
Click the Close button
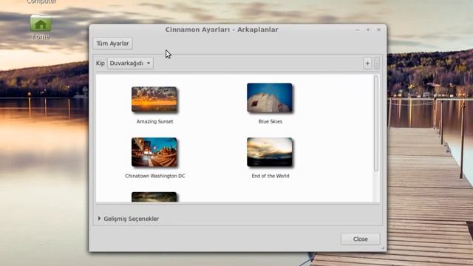(x=360, y=239)
